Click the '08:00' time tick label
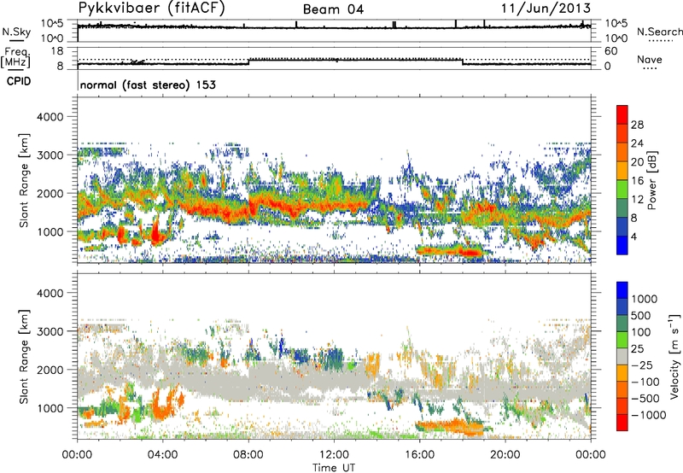The height and width of the screenshot is (473, 683). [x=248, y=455]
